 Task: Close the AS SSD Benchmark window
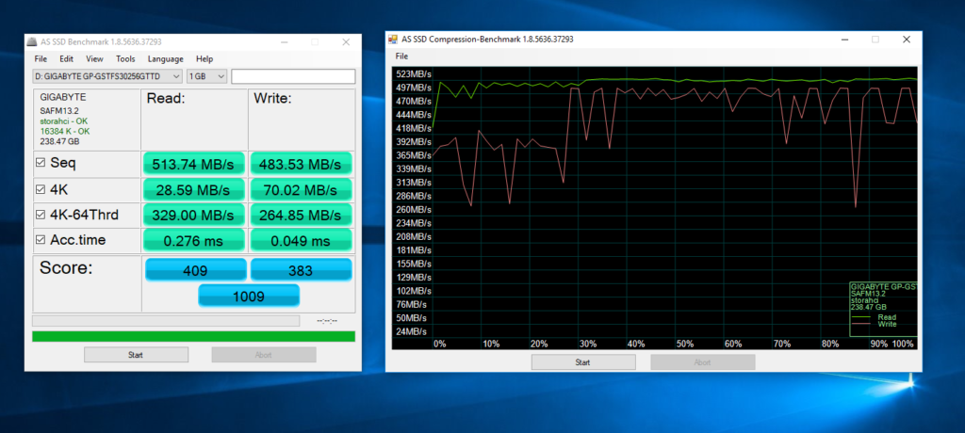click(x=347, y=41)
